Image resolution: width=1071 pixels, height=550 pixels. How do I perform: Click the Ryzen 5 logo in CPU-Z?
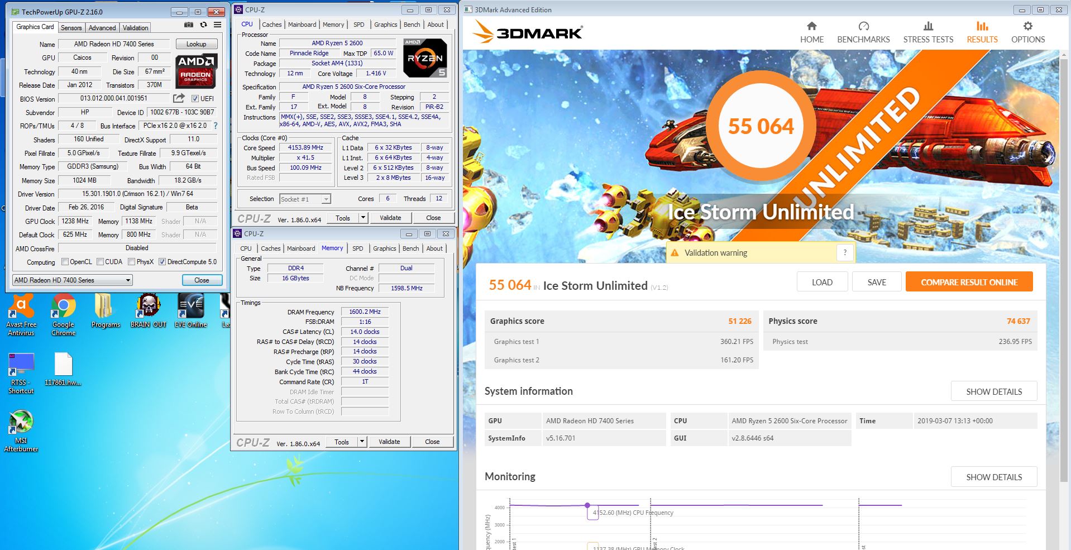point(425,58)
